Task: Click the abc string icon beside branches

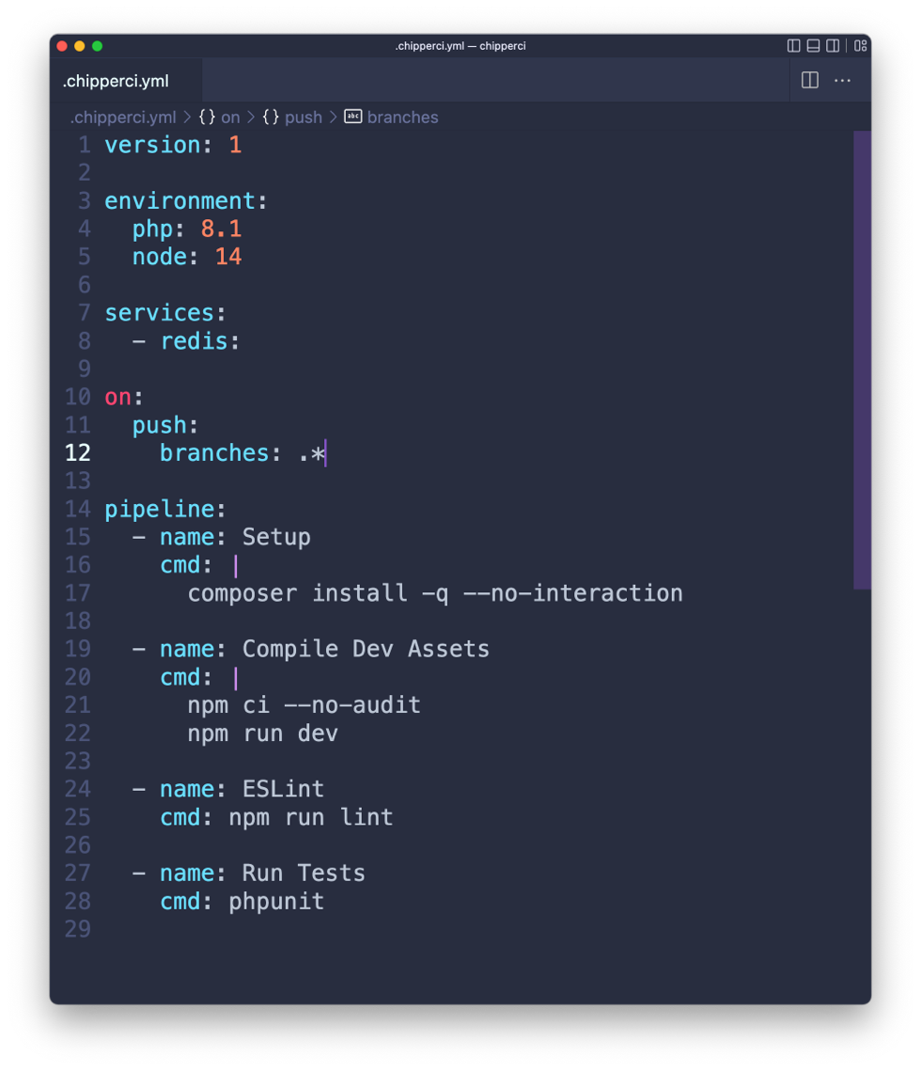Action: click(x=352, y=118)
